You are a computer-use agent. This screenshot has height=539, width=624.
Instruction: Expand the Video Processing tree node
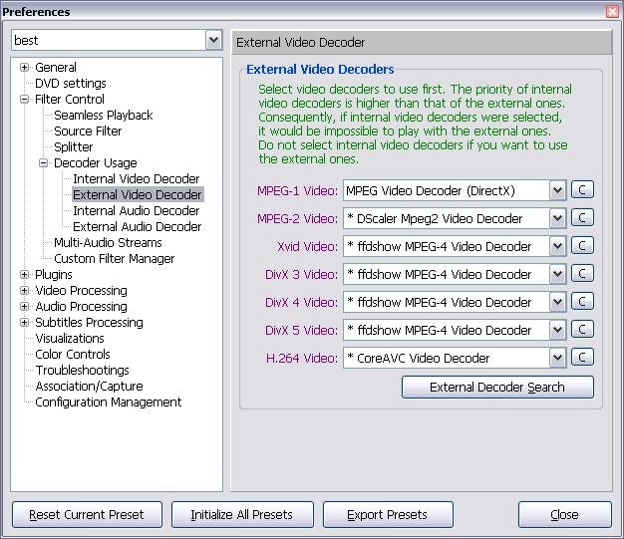[25, 291]
